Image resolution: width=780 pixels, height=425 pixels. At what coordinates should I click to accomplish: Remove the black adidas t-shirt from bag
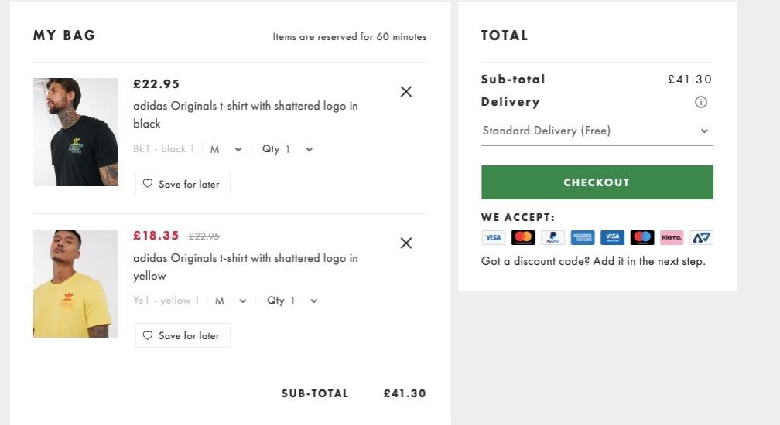click(406, 91)
